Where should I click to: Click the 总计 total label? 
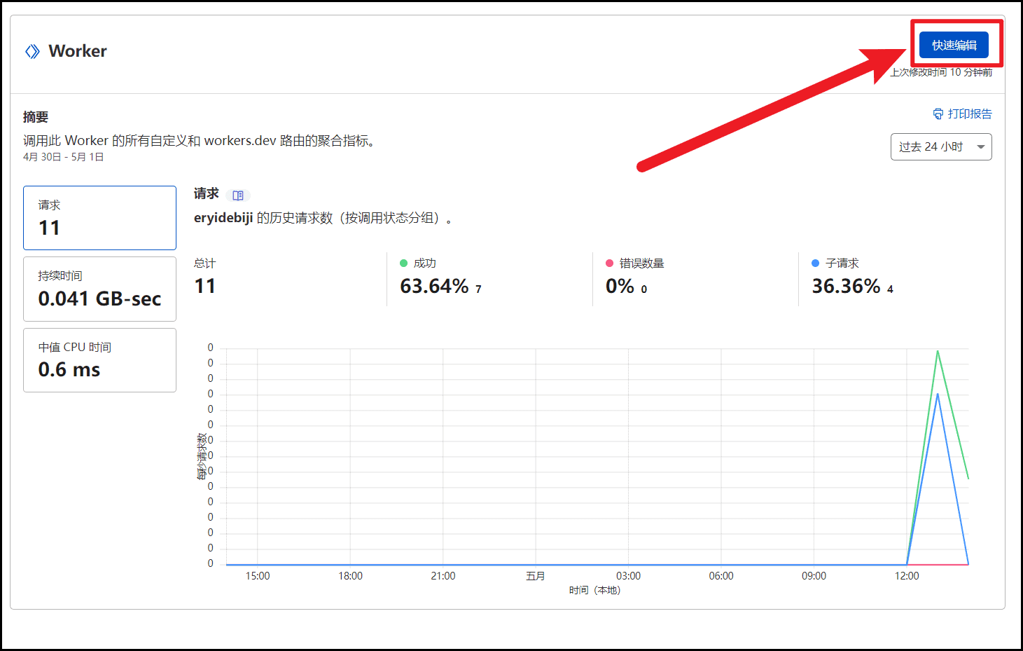point(204,263)
